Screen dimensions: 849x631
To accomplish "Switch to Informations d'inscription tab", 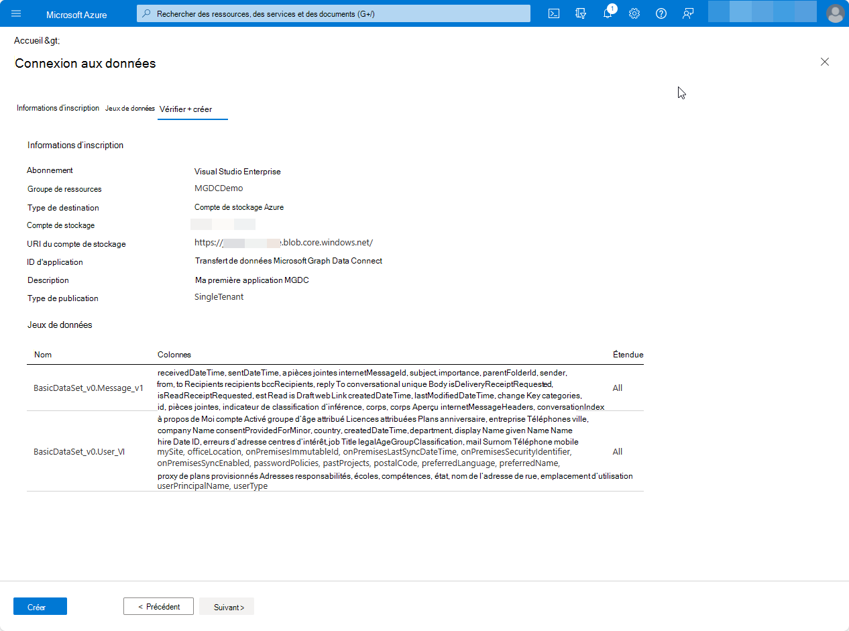I will [58, 108].
